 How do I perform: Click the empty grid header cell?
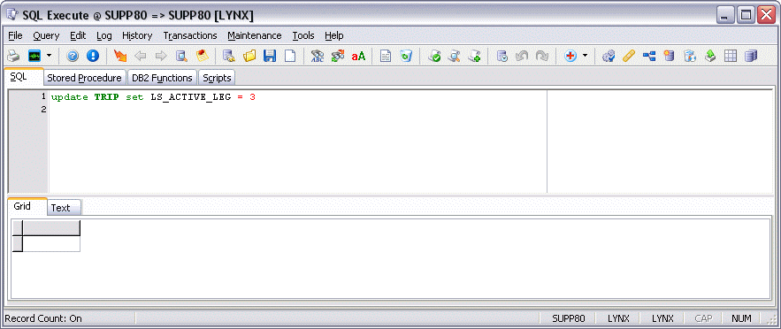pos(51,227)
